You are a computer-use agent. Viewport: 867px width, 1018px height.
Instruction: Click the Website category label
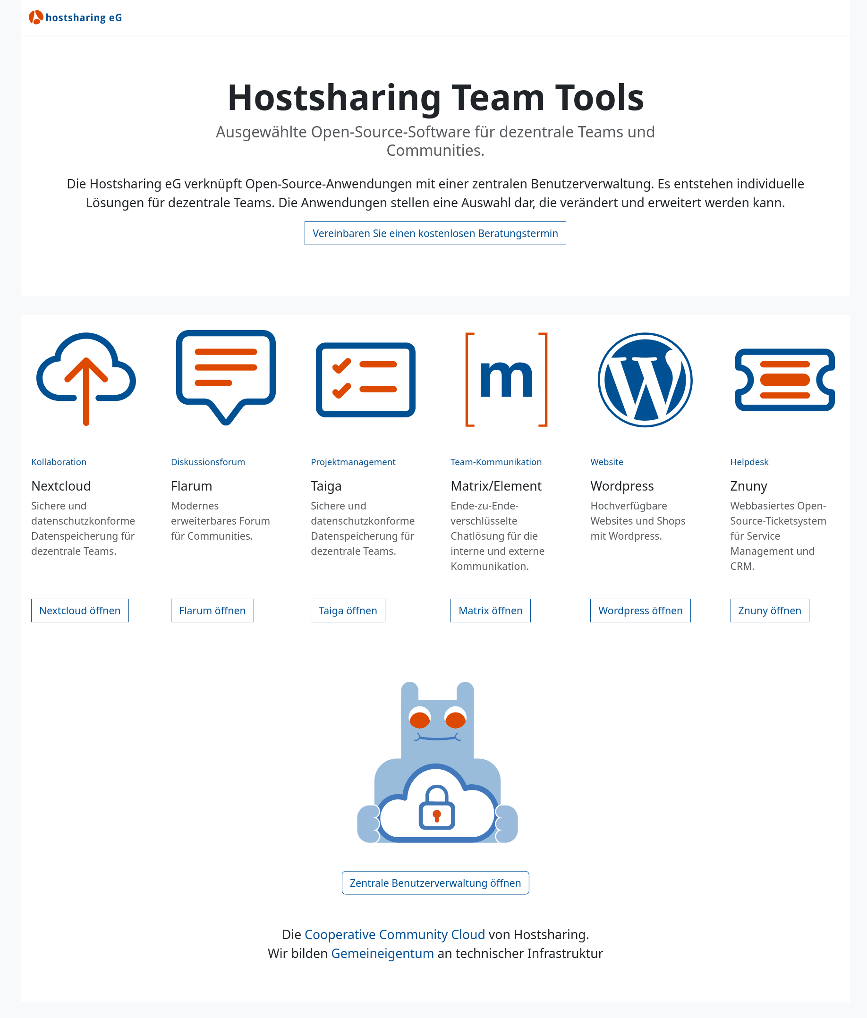(x=606, y=462)
